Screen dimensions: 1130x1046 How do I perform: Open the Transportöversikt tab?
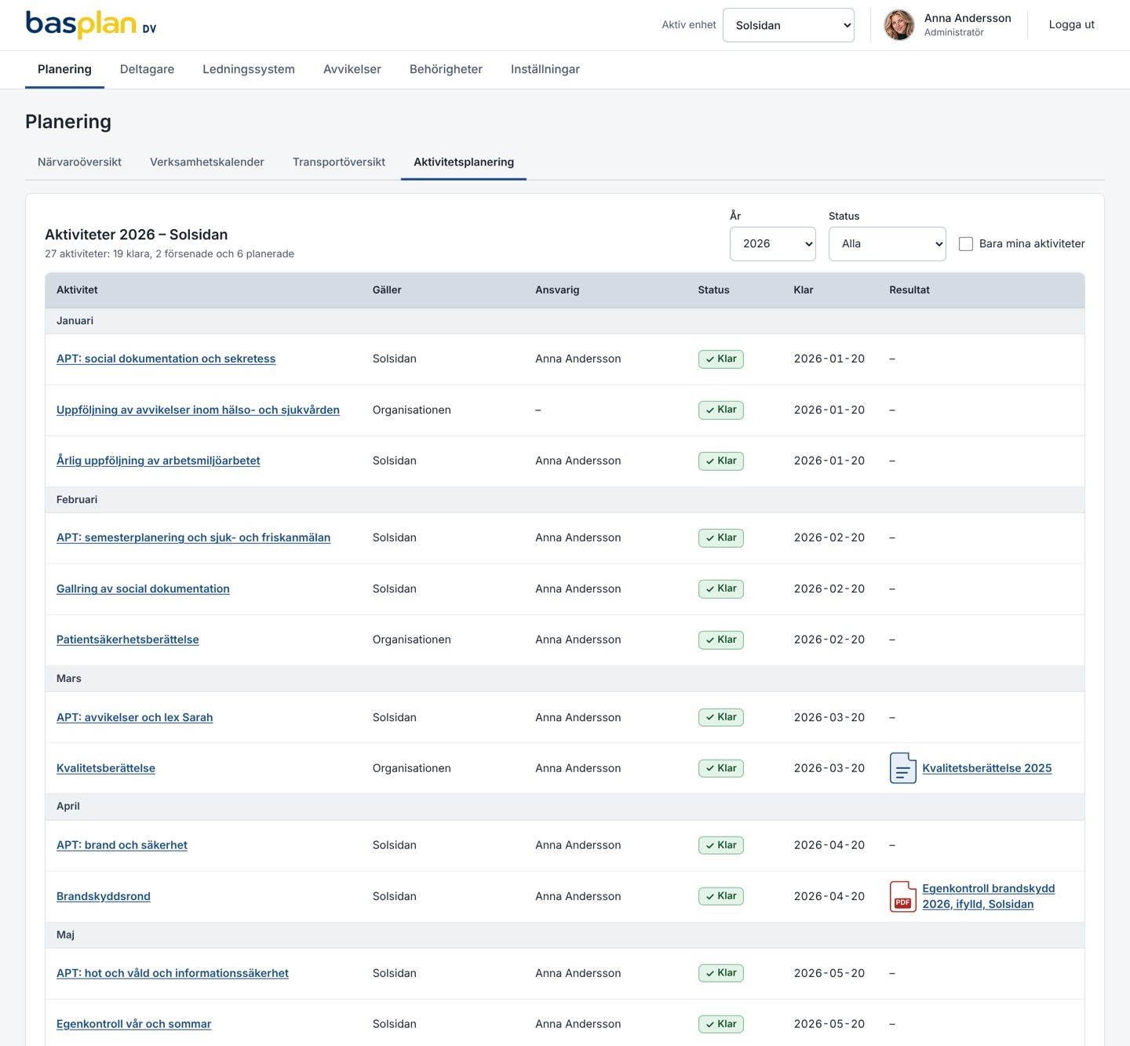tap(339, 162)
